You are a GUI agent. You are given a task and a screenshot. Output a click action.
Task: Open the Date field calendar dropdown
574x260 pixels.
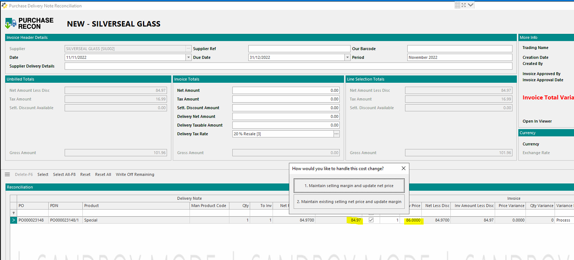coord(188,57)
